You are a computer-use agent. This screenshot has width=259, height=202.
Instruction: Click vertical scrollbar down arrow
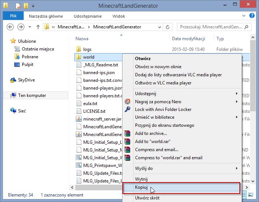coord(253,181)
